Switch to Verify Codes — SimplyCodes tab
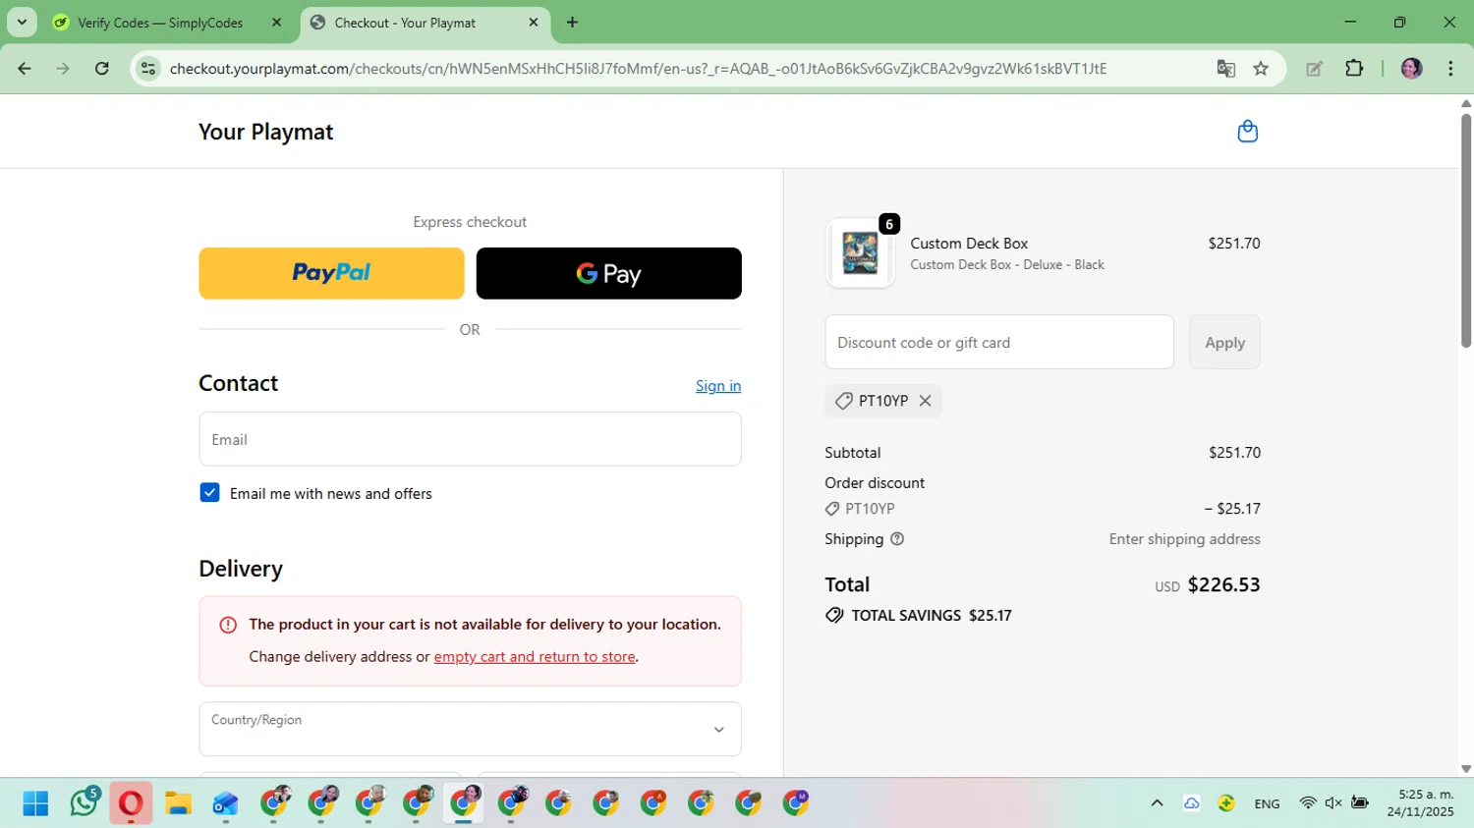 159,23
